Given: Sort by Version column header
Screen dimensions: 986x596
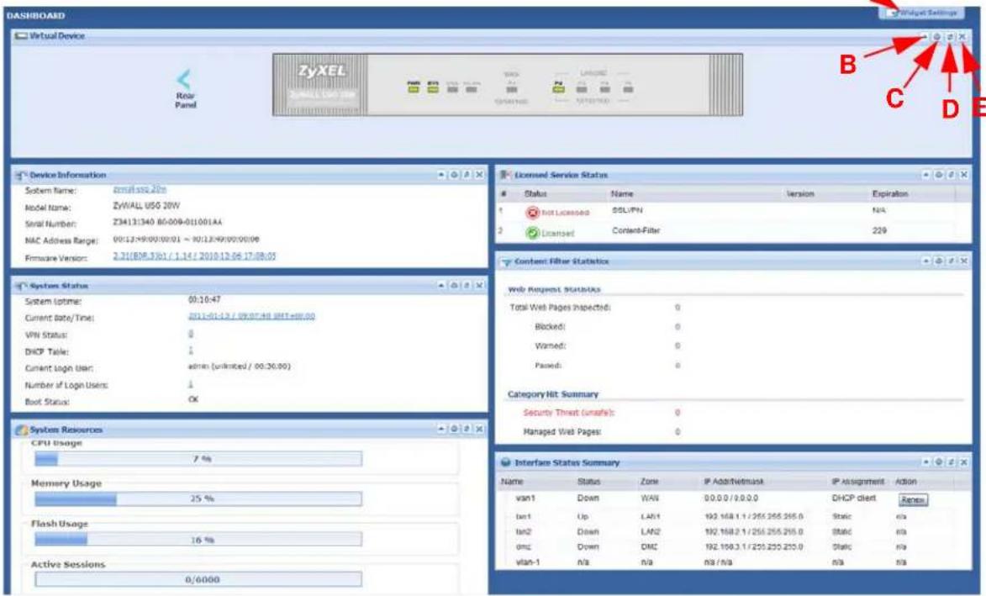Looking at the screenshot, I should pos(800,194).
